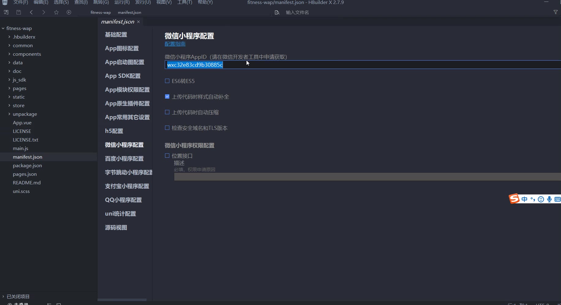Uncheck 上传代码时样式自动补全 checkbox

click(x=167, y=96)
